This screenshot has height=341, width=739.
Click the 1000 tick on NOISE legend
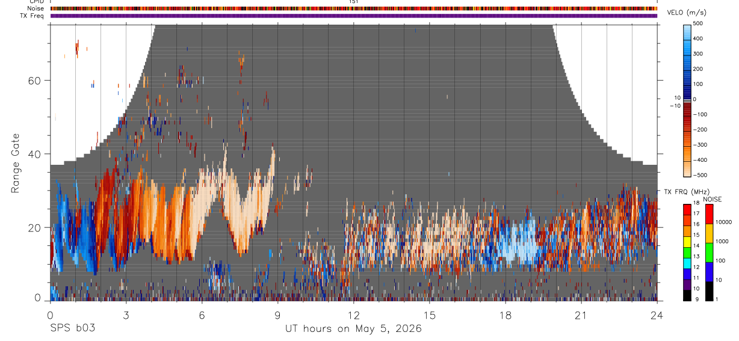pos(722,241)
